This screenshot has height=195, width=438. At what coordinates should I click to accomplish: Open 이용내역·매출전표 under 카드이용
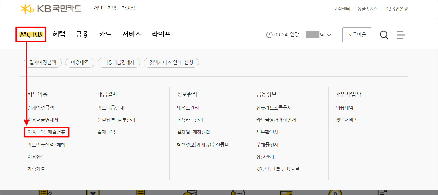pos(46,132)
